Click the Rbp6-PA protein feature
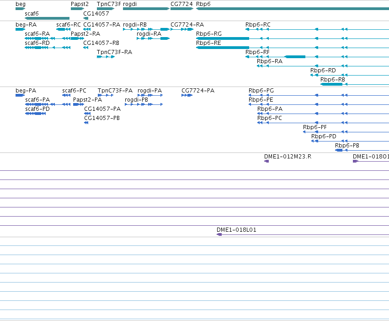The image size is (389, 321). coord(323,114)
